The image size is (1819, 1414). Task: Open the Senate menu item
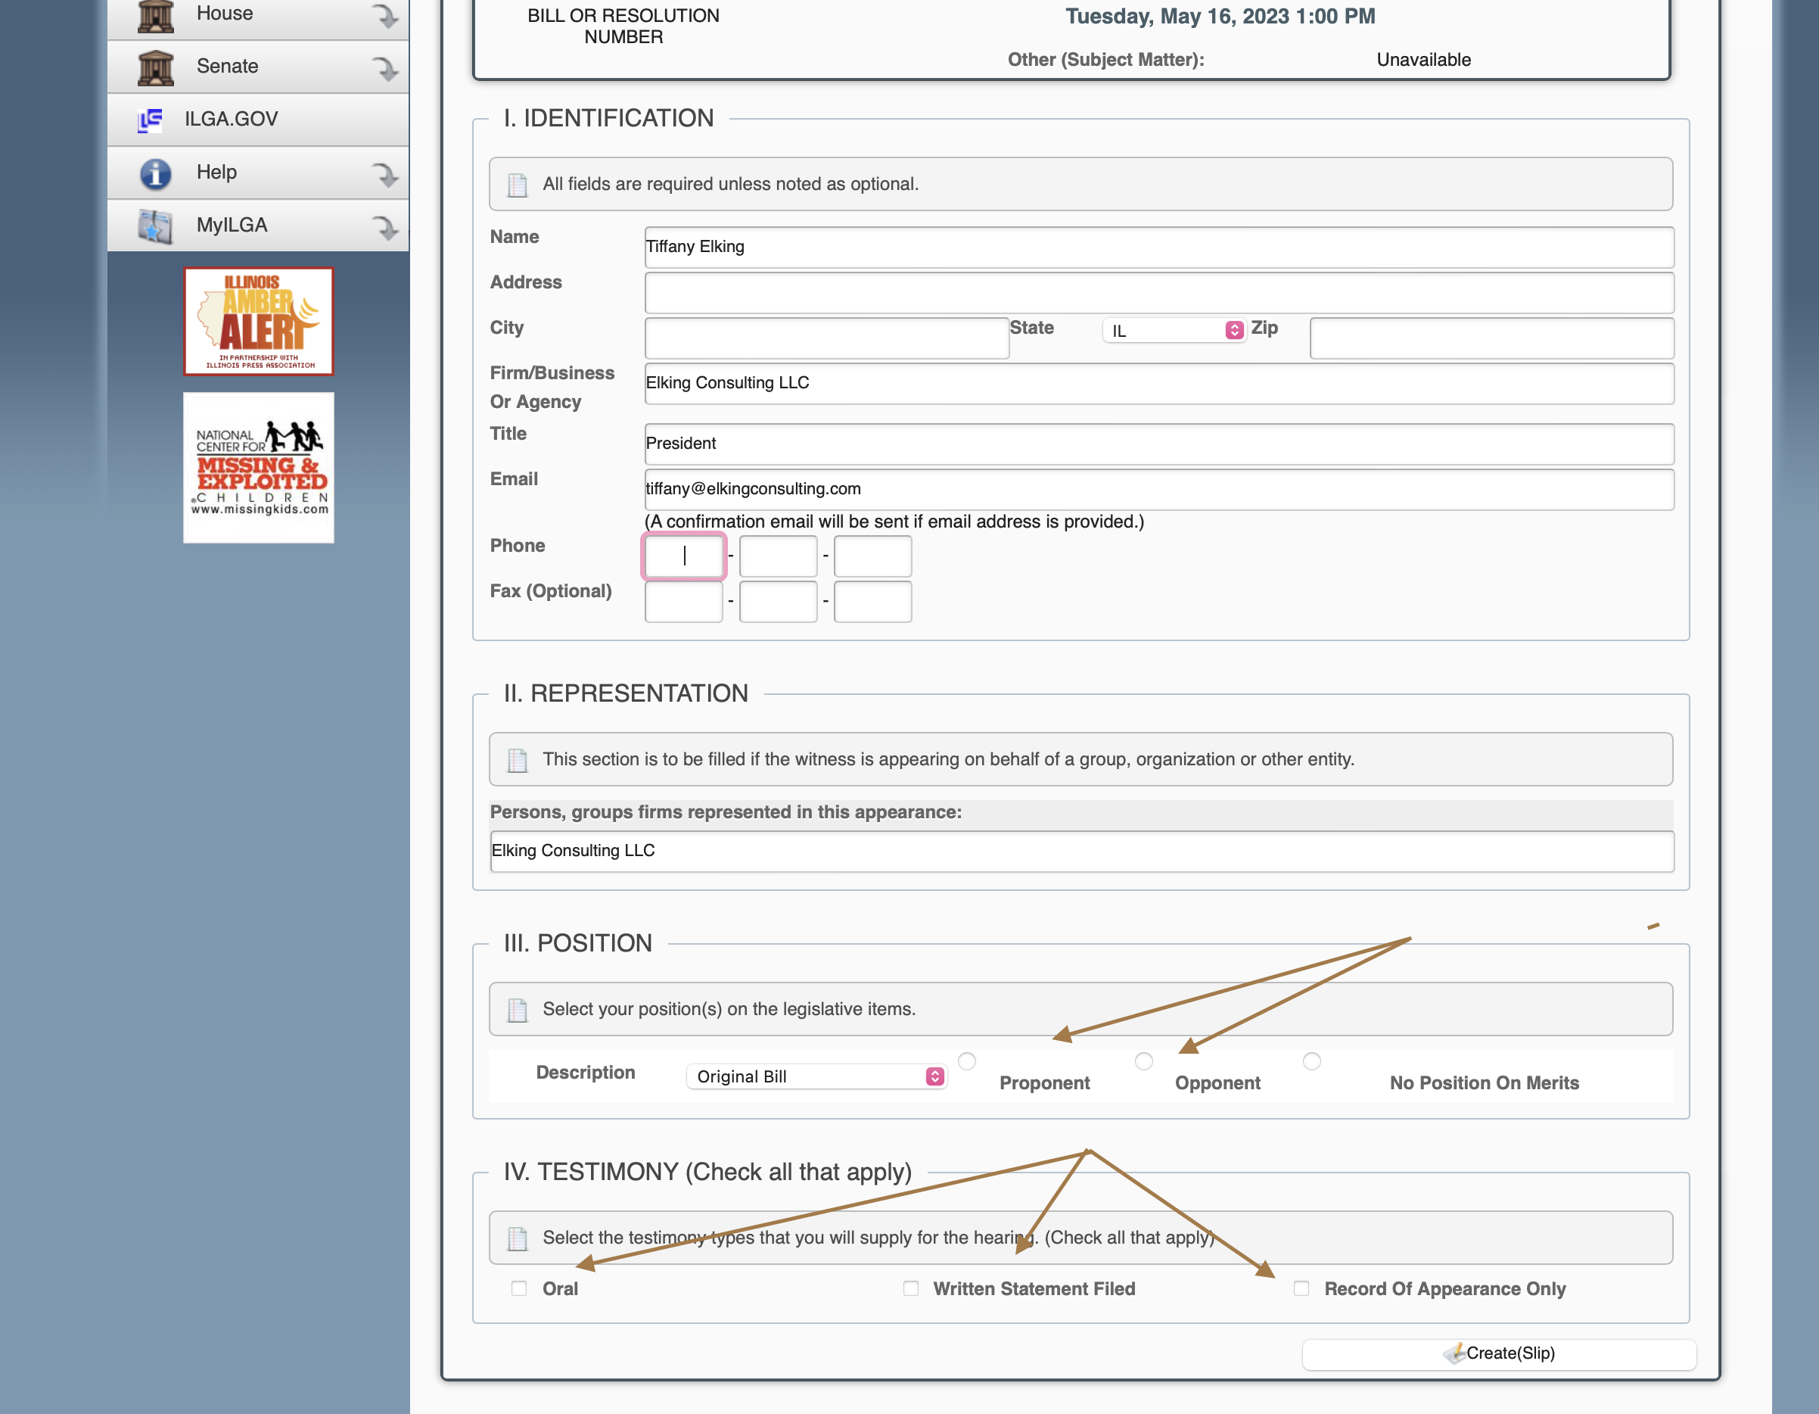[227, 67]
